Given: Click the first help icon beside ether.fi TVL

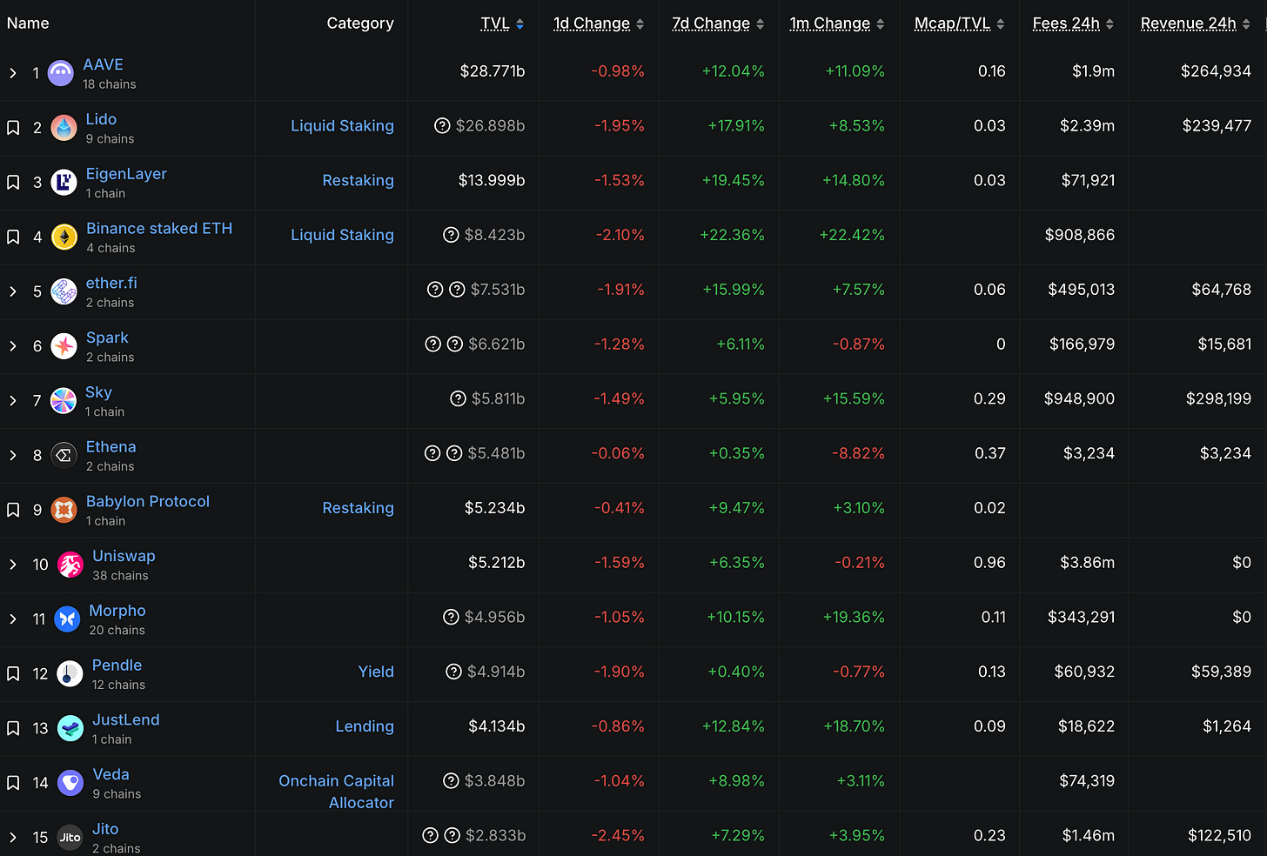Looking at the screenshot, I should [435, 290].
